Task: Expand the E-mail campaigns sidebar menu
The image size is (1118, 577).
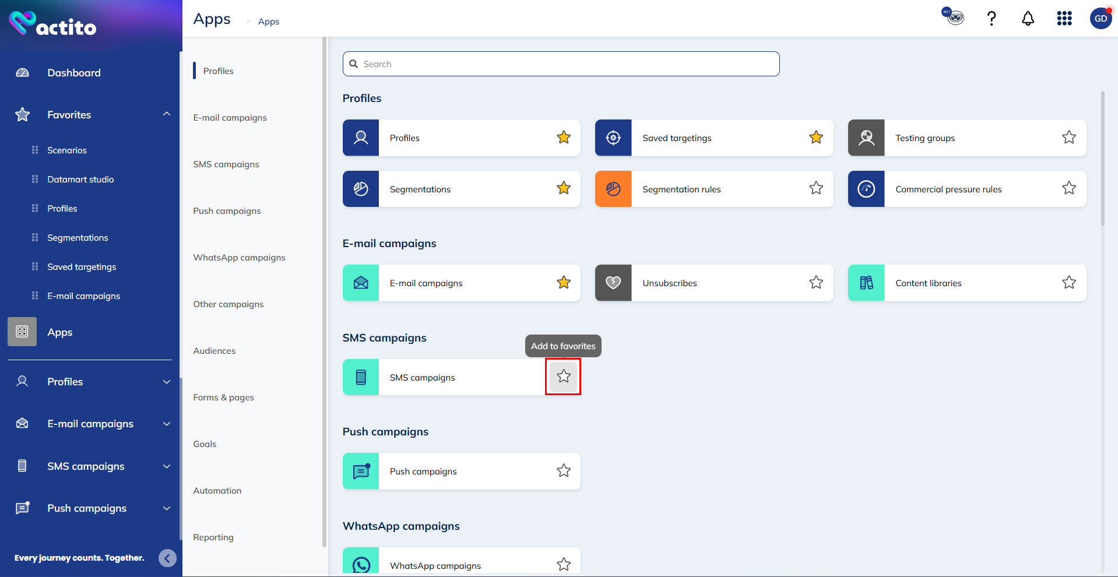Action: [x=167, y=424]
